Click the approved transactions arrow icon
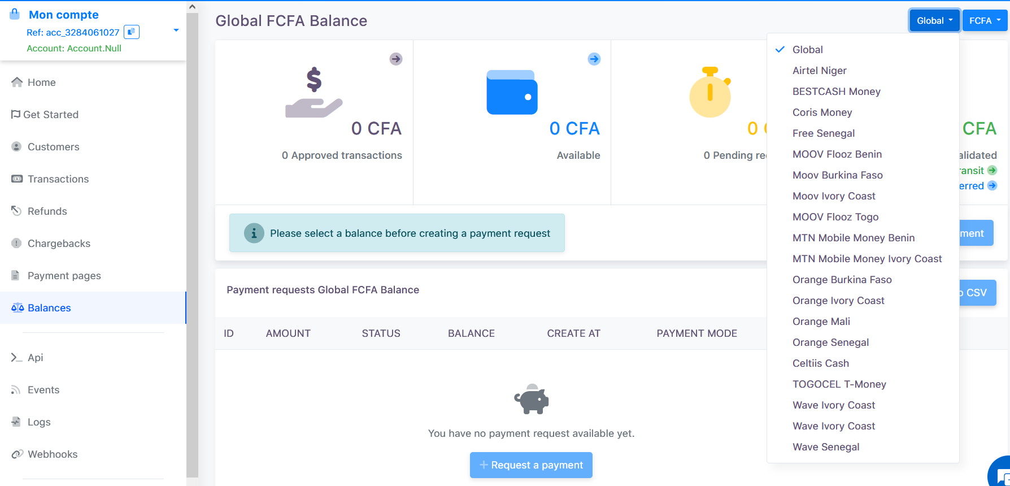1010x486 pixels. click(396, 59)
